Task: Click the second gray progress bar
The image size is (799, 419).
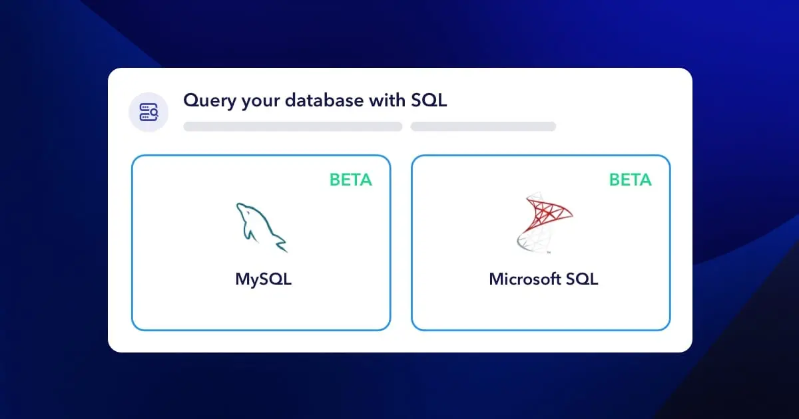Action: click(483, 126)
